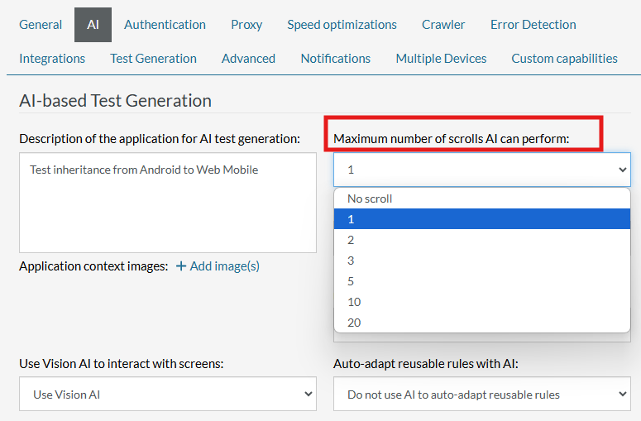The image size is (641, 421).
Task: Open the Error Detection tab
Action: 533,25
